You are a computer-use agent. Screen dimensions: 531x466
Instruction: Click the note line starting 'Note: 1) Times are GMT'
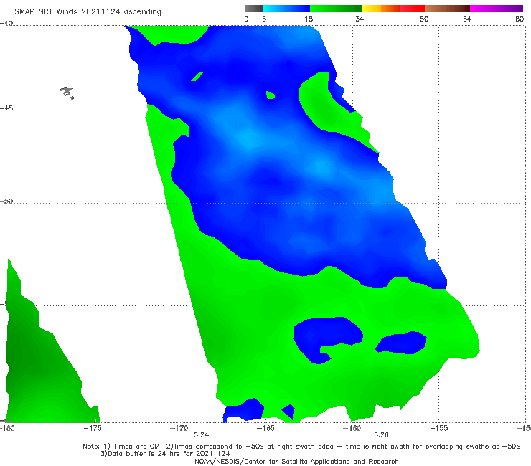pyautogui.click(x=301, y=447)
